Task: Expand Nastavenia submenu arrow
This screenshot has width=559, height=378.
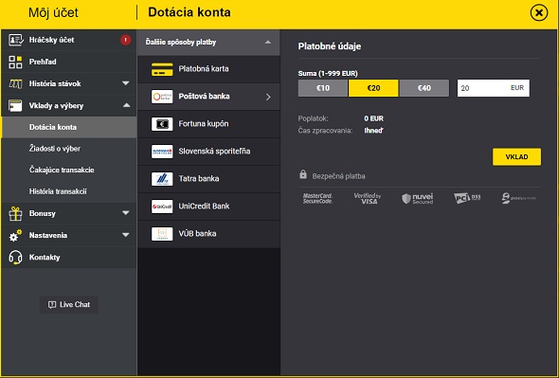Action: (125, 235)
